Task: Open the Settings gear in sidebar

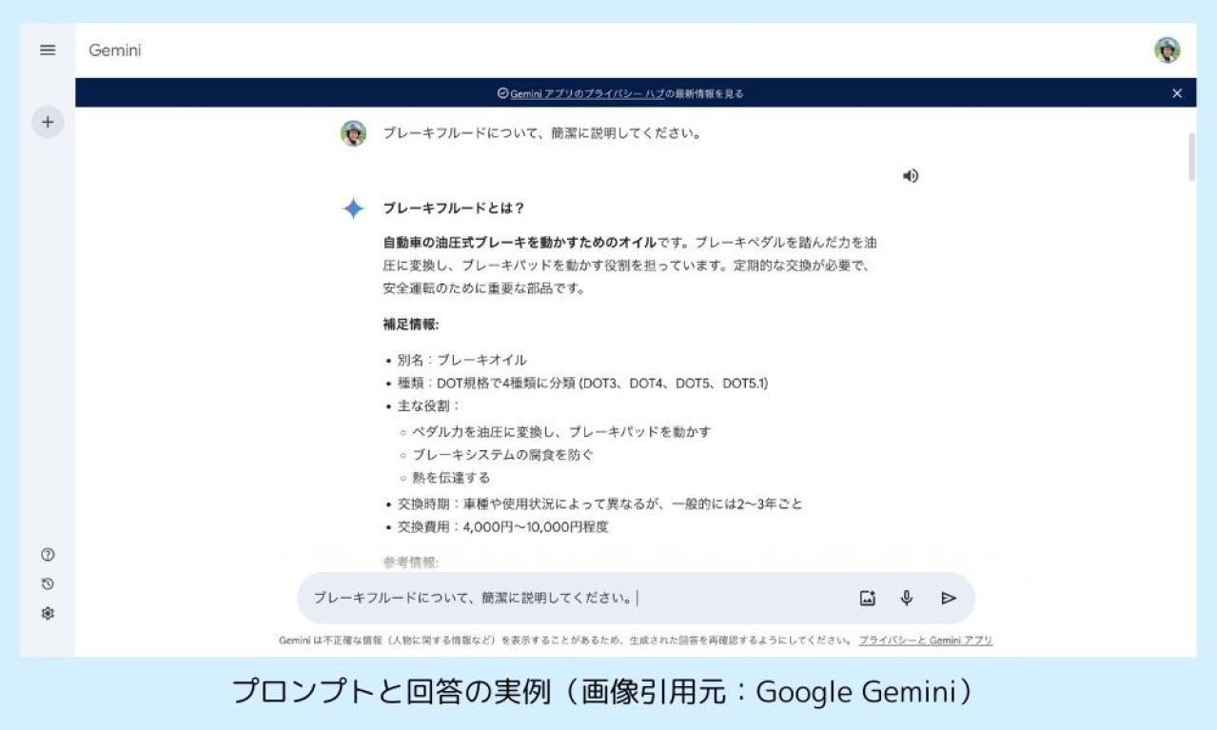Action: click(x=48, y=614)
